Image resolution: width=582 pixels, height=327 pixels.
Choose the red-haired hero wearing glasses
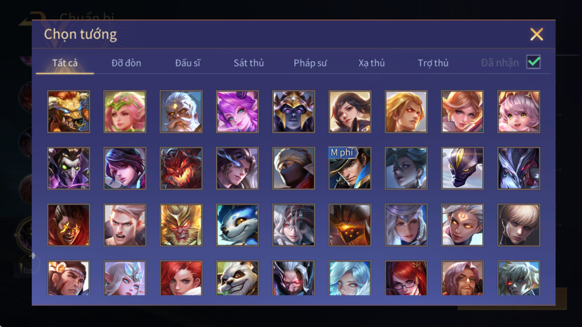point(406,278)
